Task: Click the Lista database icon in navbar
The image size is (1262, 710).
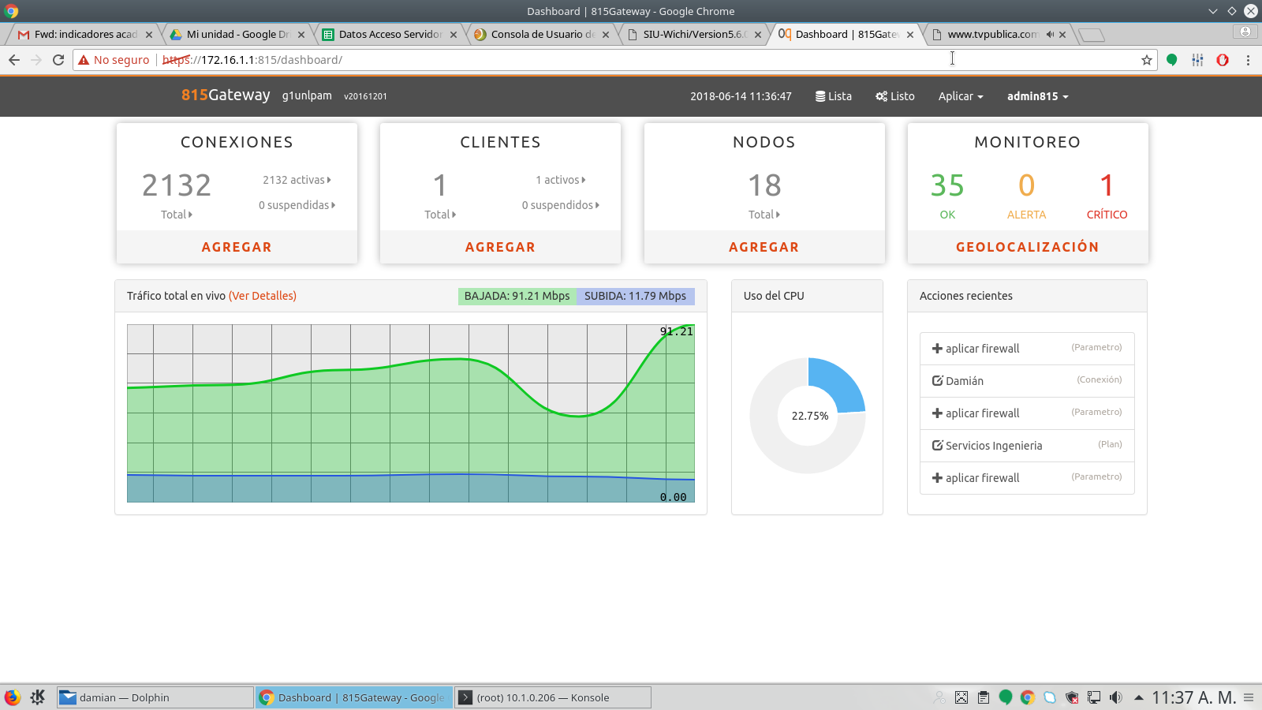Action: pyautogui.click(x=820, y=96)
